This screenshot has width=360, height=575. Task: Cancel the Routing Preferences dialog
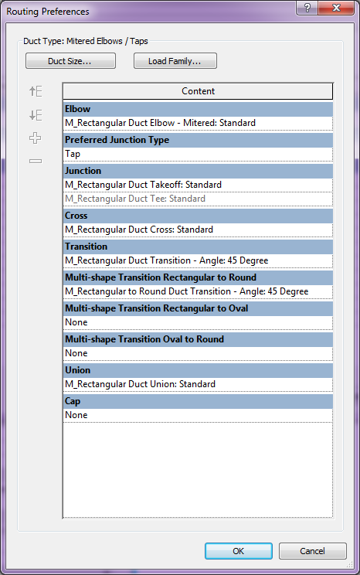tap(312, 551)
